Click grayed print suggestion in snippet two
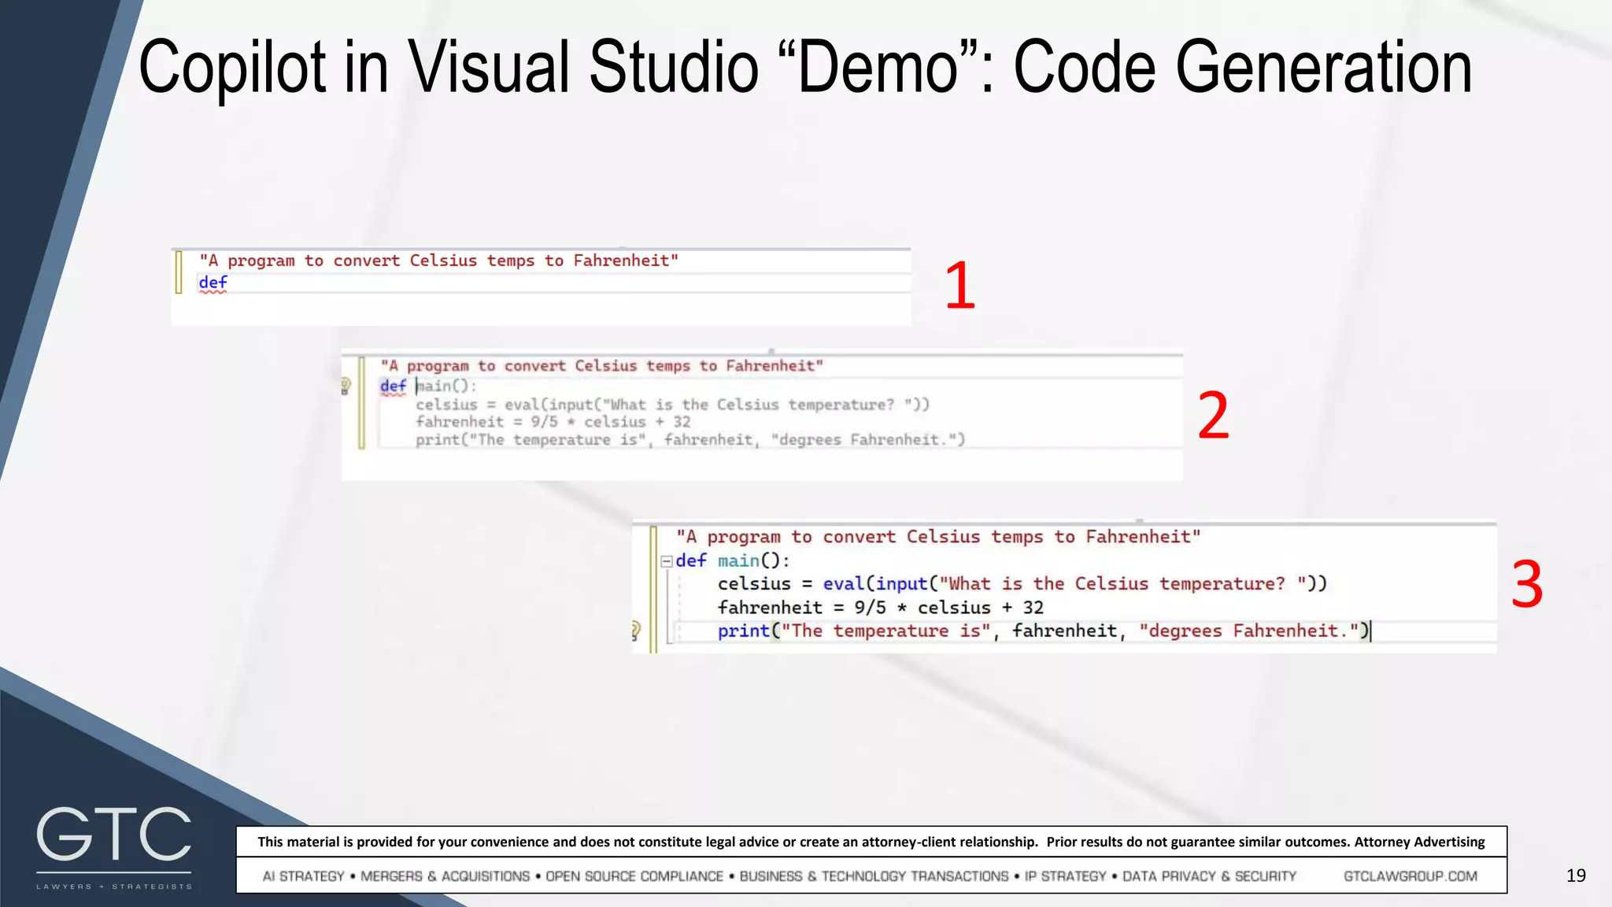 (x=690, y=440)
